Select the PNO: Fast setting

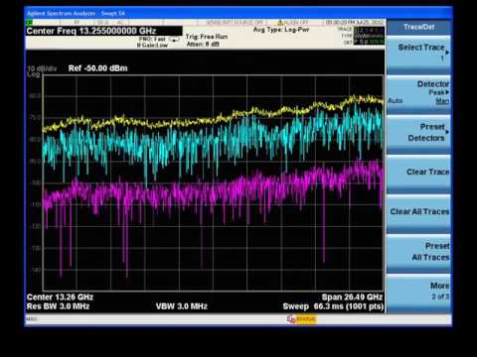152,39
